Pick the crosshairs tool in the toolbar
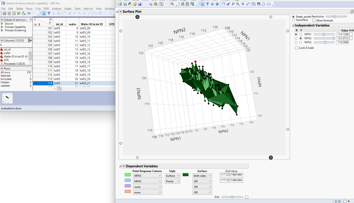The width and height of the screenshot is (354, 203). 243,4
